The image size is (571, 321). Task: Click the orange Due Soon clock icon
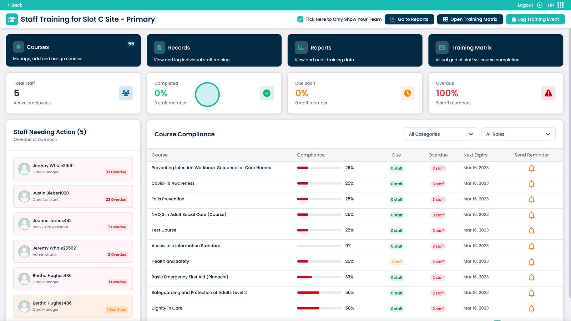point(407,93)
